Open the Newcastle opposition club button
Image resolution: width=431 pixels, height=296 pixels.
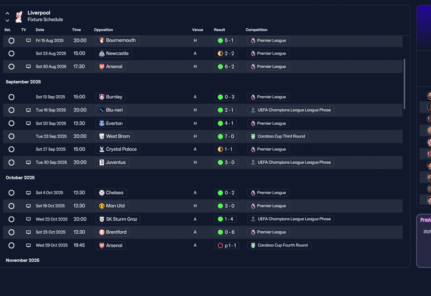(114, 54)
